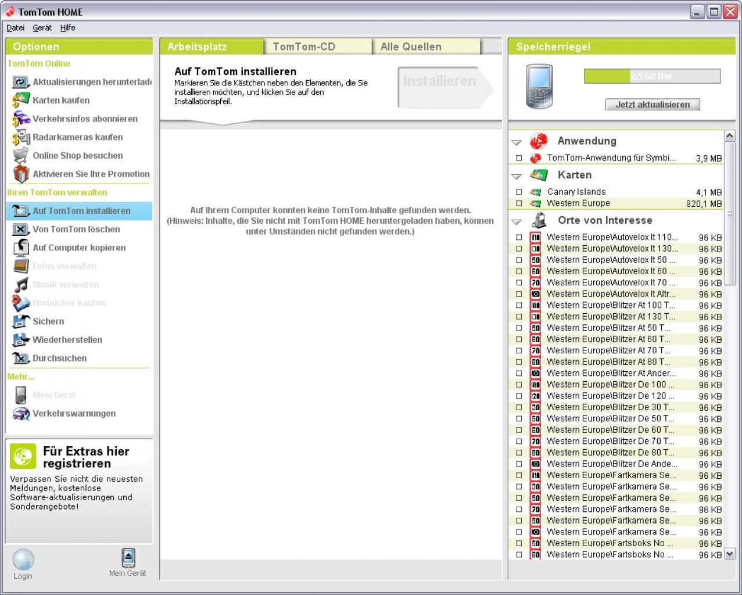Switch to the TomTom-CD tab
Viewport: 742px width, 595px height.
[318, 46]
